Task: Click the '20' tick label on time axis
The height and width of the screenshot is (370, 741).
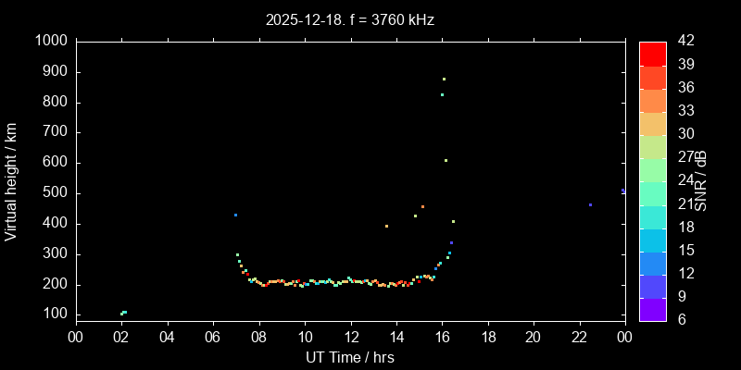Action: [534, 336]
